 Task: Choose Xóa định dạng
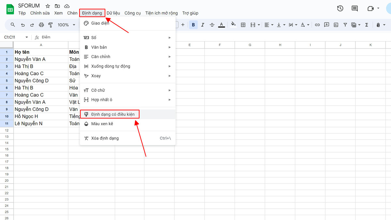point(128,138)
